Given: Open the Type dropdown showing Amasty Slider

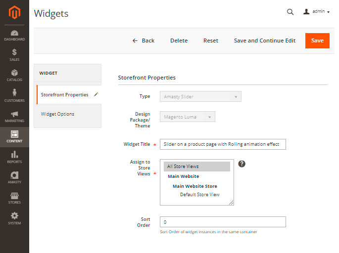Looking at the screenshot, I should pos(200,97).
